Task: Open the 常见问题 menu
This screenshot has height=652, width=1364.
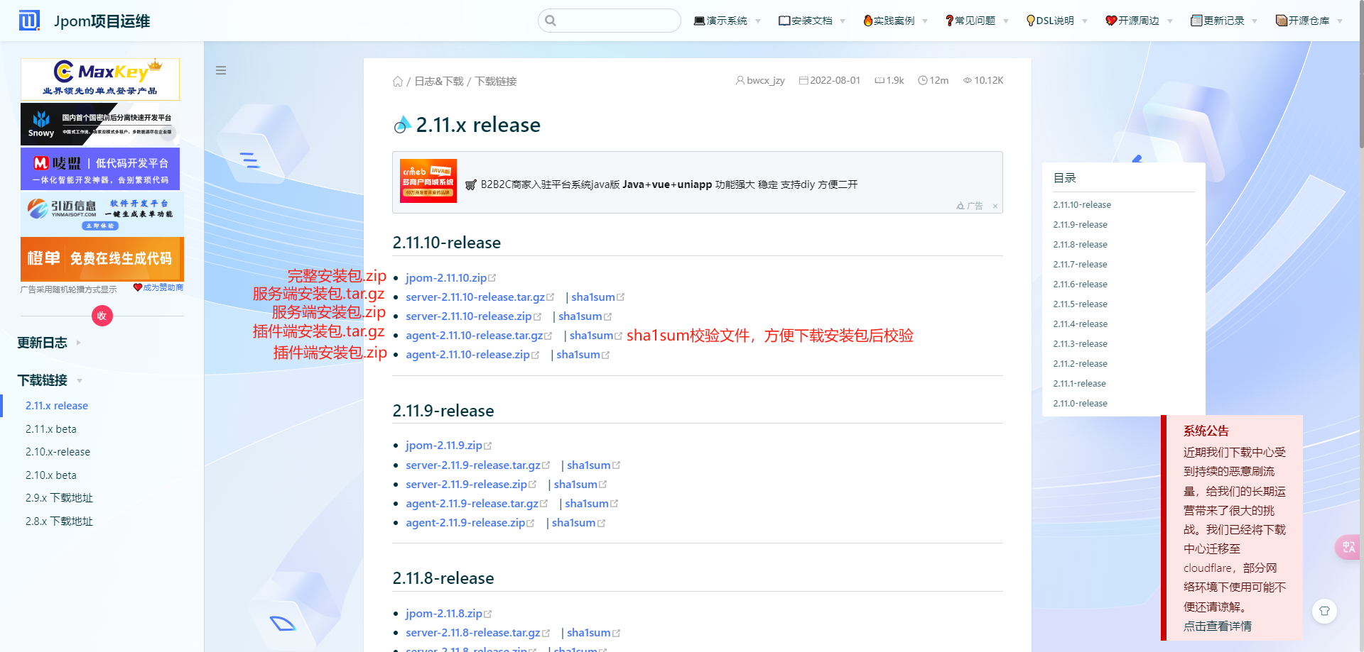Action: point(975,21)
